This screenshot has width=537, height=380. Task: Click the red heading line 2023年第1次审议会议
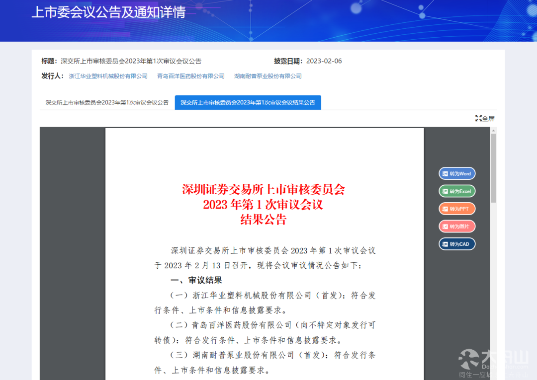263,205
